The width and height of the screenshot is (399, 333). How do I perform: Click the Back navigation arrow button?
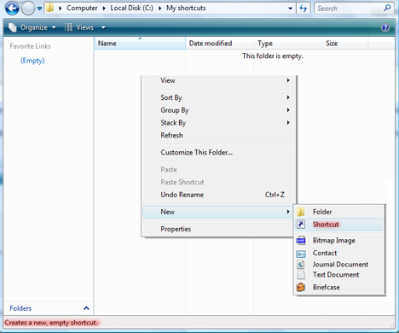[x=12, y=8]
